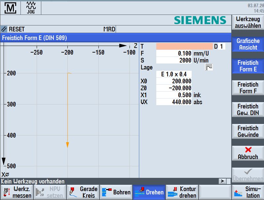Screen dimensions: 264x200
Task: Click the orange arrowhead in the graphic
Action: point(67,145)
